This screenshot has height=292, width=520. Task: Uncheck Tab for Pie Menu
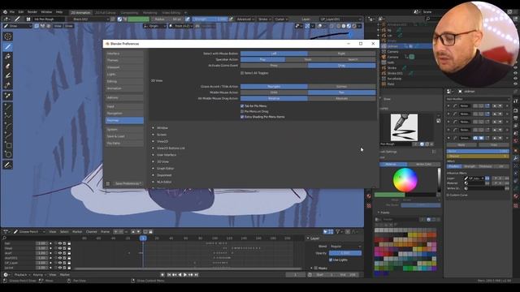point(242,106)
